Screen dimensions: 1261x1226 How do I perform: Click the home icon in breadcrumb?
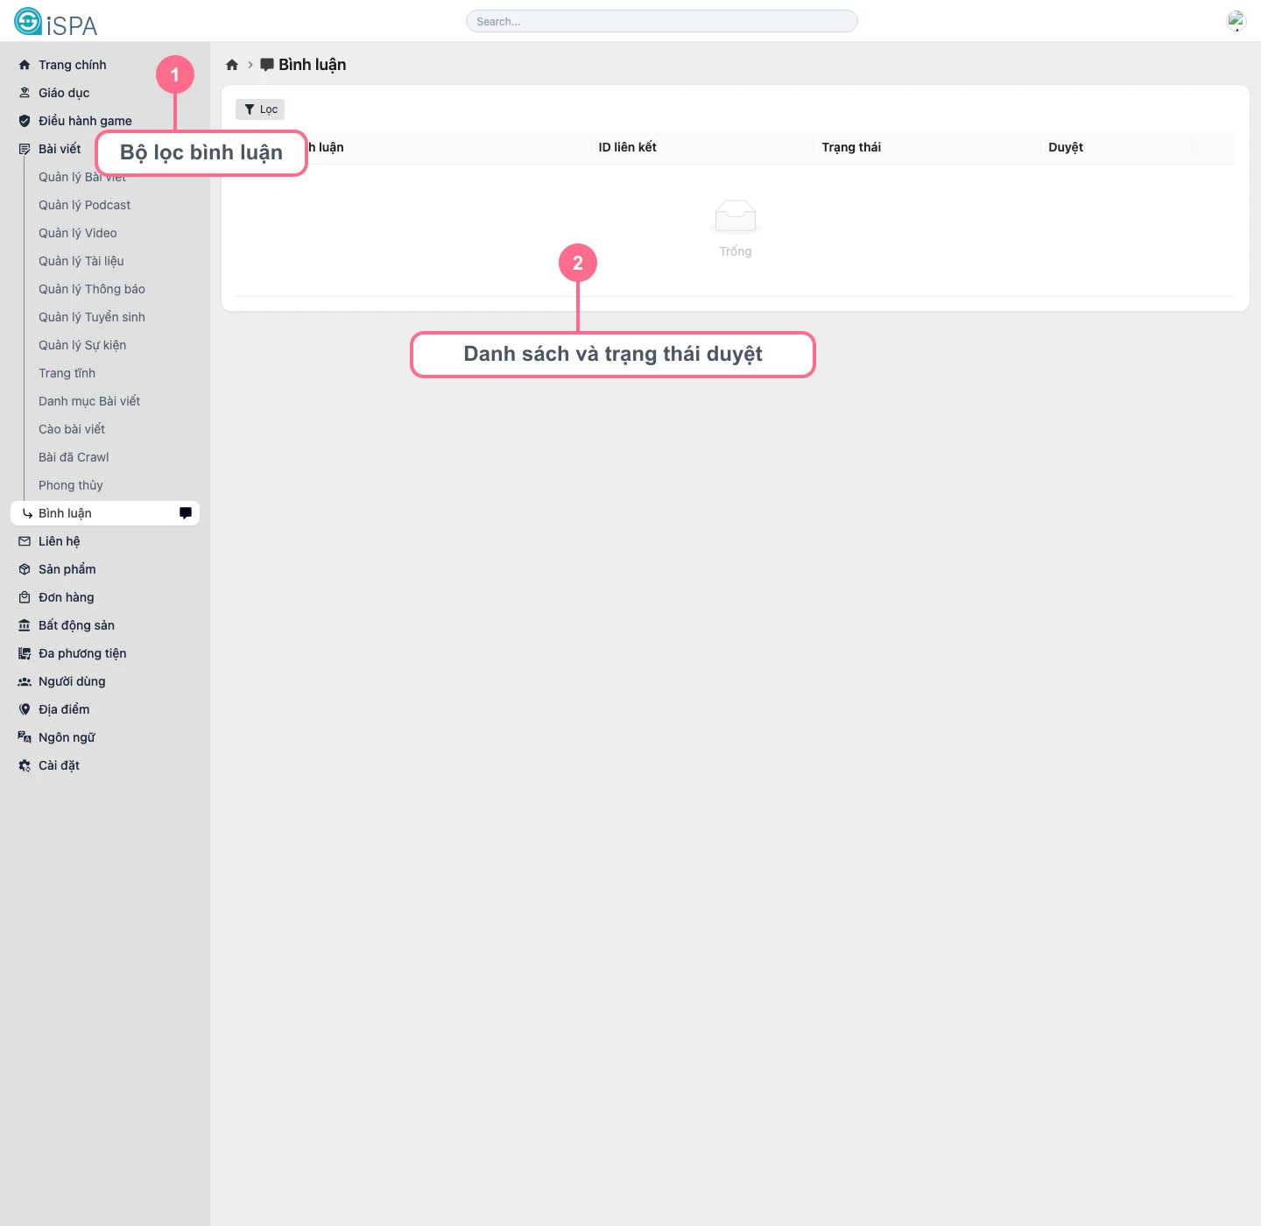[232, 65]
